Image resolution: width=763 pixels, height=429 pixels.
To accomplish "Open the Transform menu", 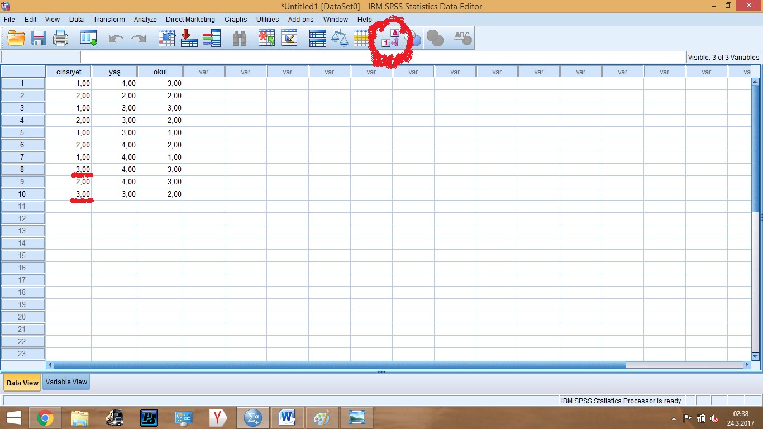I will click(x=109, y=20).
